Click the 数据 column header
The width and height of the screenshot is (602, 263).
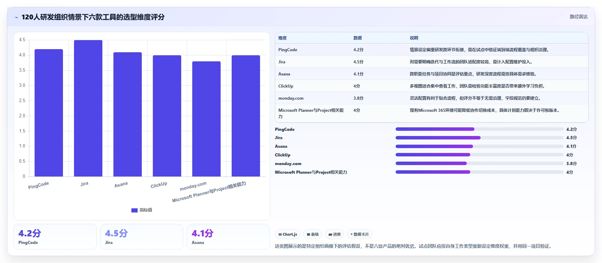click(358, 38)
